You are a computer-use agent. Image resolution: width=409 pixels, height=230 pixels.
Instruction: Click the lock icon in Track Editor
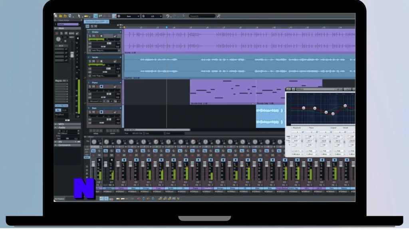click(x=77, y=34)
